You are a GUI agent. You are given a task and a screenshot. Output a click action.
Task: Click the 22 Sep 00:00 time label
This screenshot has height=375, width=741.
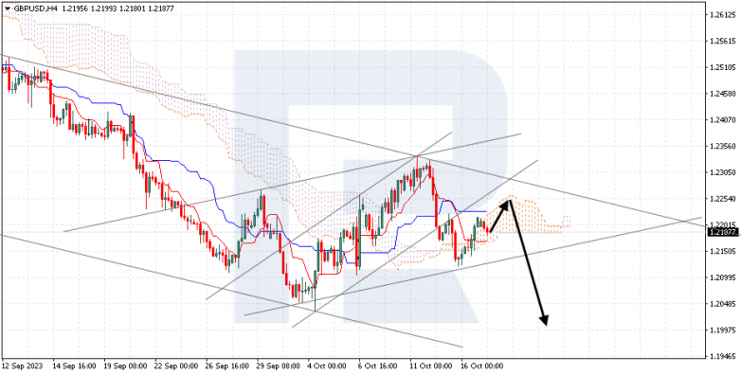[175, 366]
